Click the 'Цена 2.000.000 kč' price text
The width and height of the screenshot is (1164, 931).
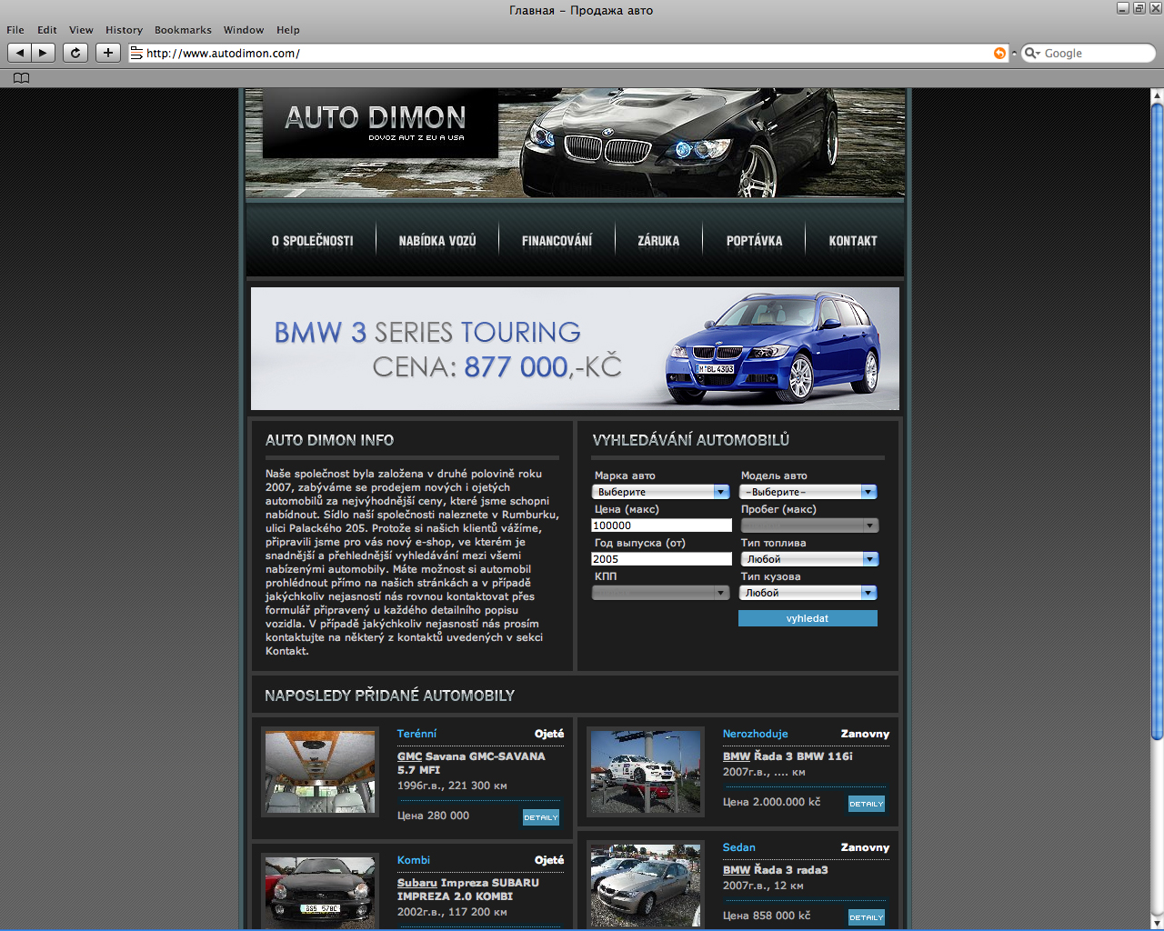point(772,802)
